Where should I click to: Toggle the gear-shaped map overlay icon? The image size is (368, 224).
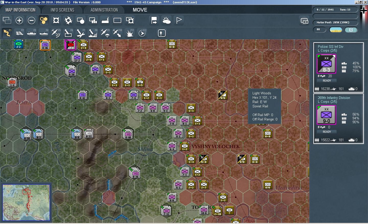tap(68, 20)
